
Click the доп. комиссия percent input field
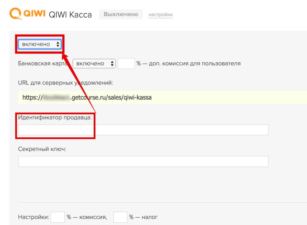point(126,64)
